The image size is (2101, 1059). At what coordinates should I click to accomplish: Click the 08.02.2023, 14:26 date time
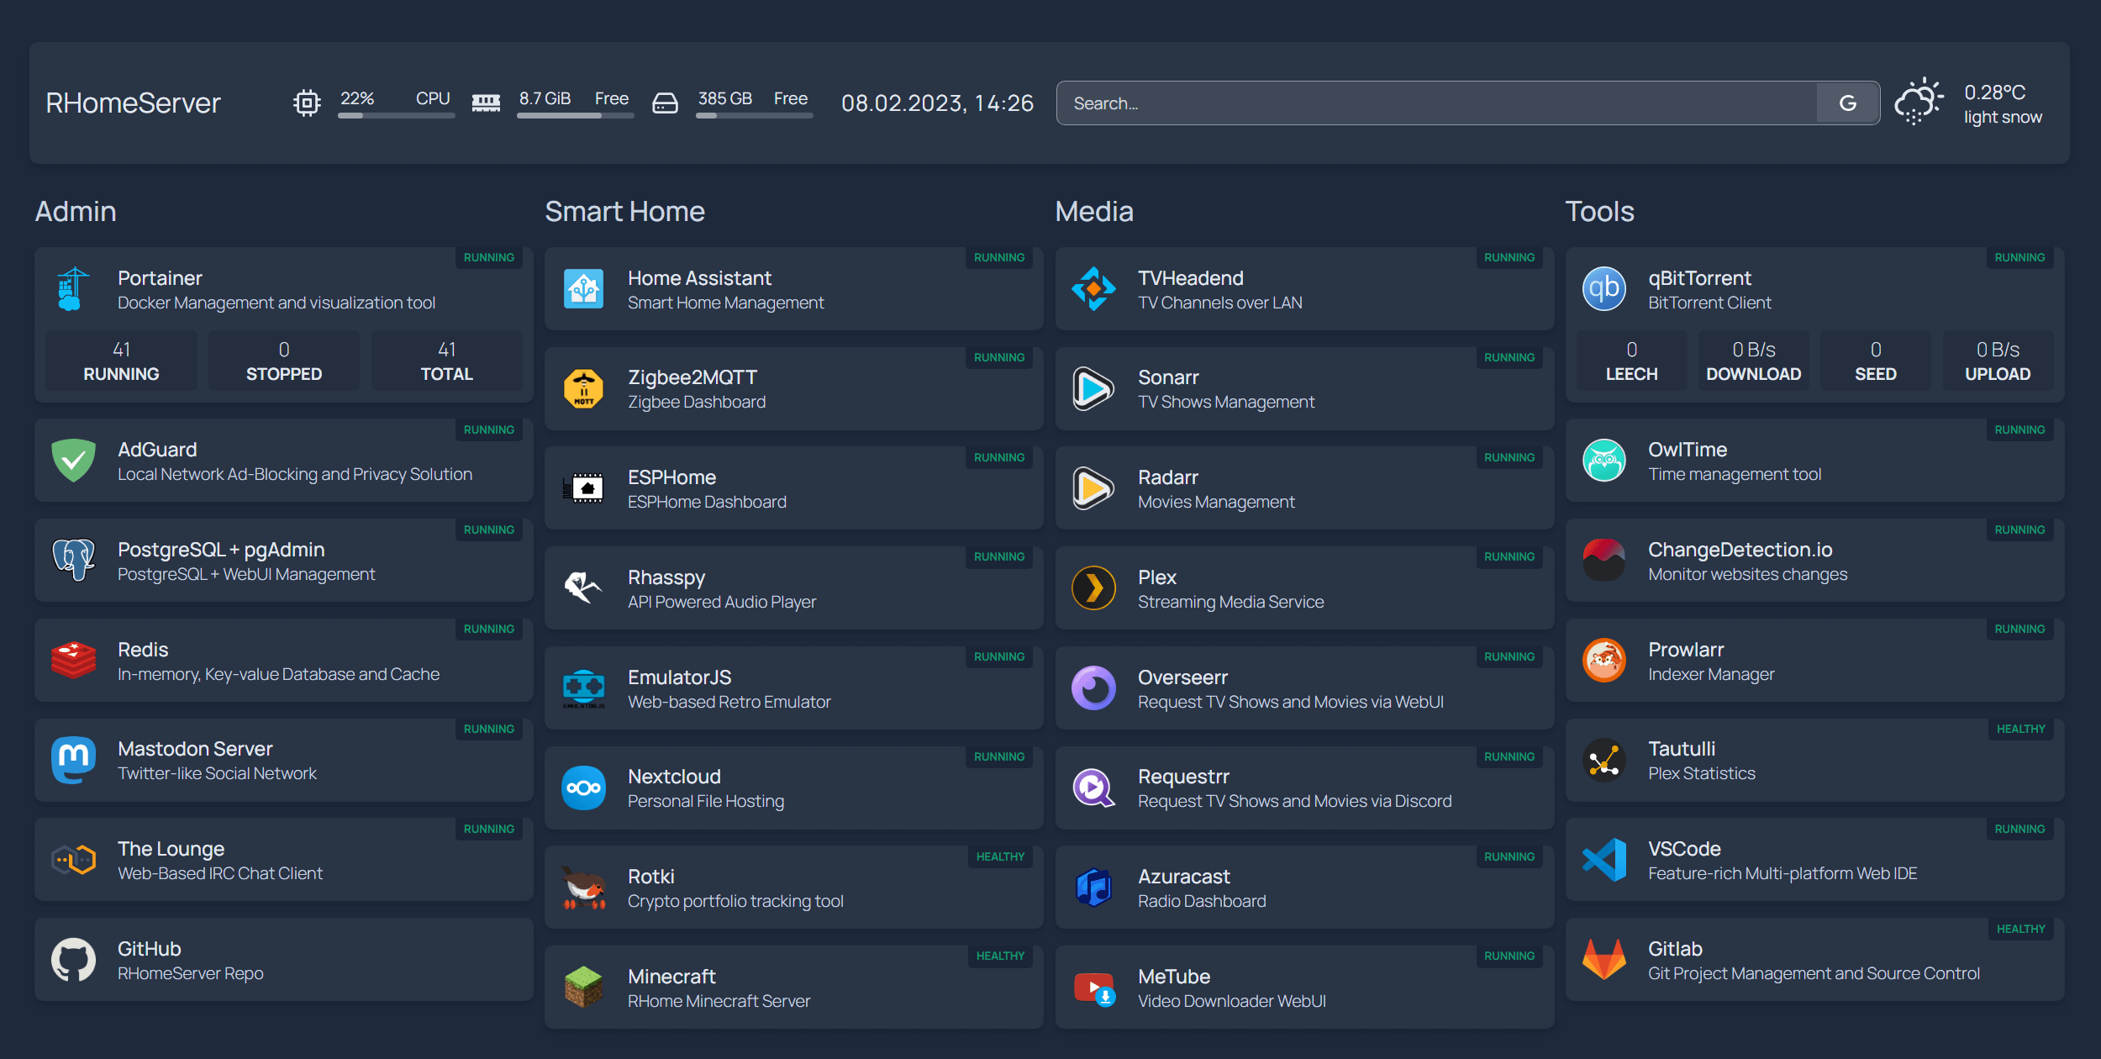click(x=937, y=103)
